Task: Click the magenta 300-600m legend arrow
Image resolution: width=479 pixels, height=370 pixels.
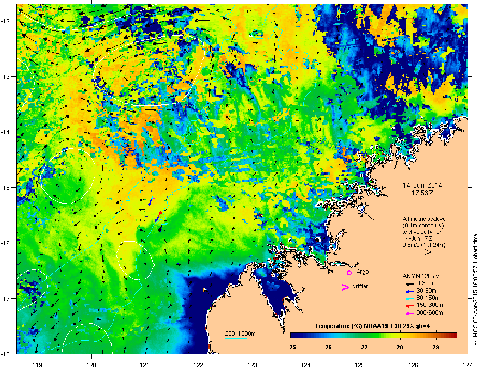Action: (409, 313)
